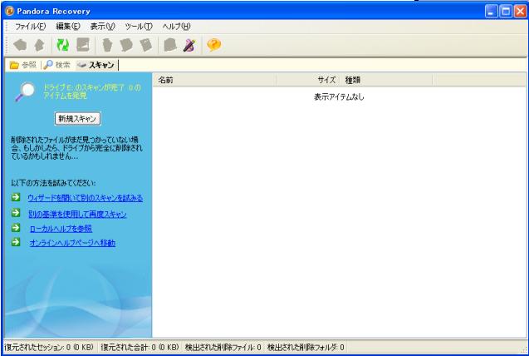Screen dimensions: 529x356
Task: Sort by the サイズ column header
Action: [309, 80]
